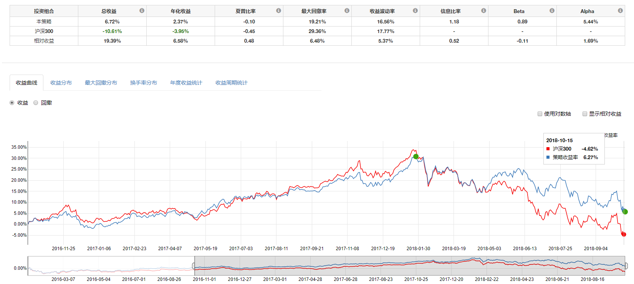Screen dimensions: 634x284
Task: Open the 换手率分布 tab
Action: [144, 83]
